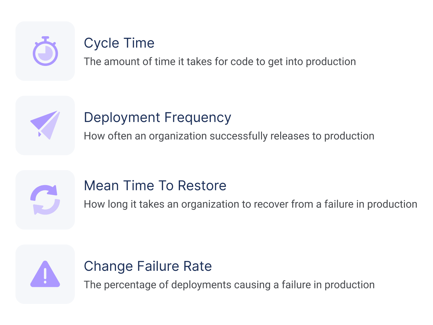433x325 pixels.
Task: Click the word 'Restore' in the third heading
Action: (x=202, y=186)
